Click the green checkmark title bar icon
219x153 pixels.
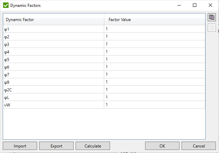coord(6,6)
